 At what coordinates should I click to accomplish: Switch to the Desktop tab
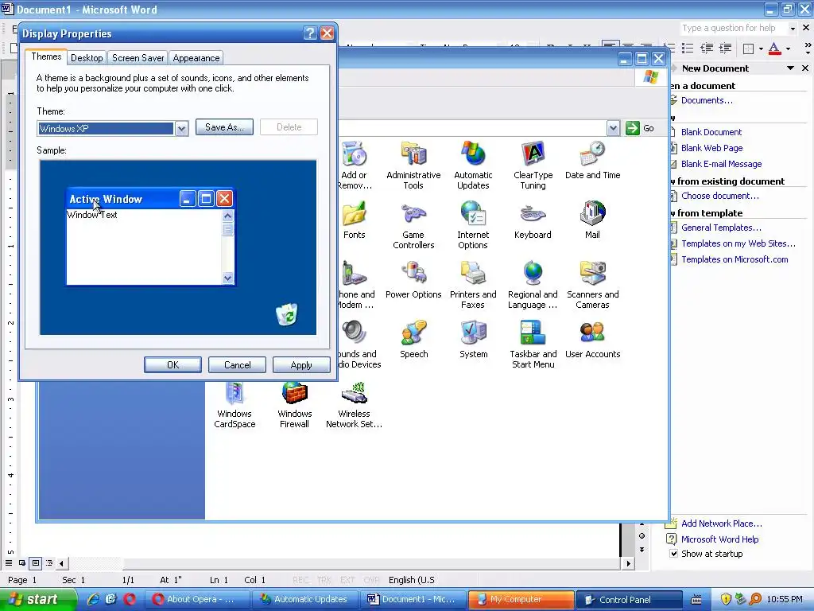[x=87, y=57]
